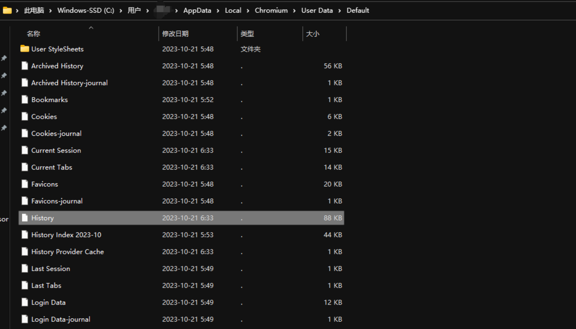
Task: Expand chevron after Local breadcrumb
Action: (x=248, y=11)
